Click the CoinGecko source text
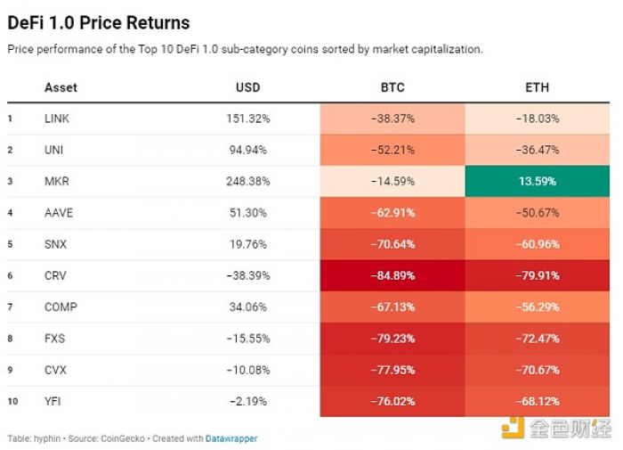 click(x=123, y=438)
